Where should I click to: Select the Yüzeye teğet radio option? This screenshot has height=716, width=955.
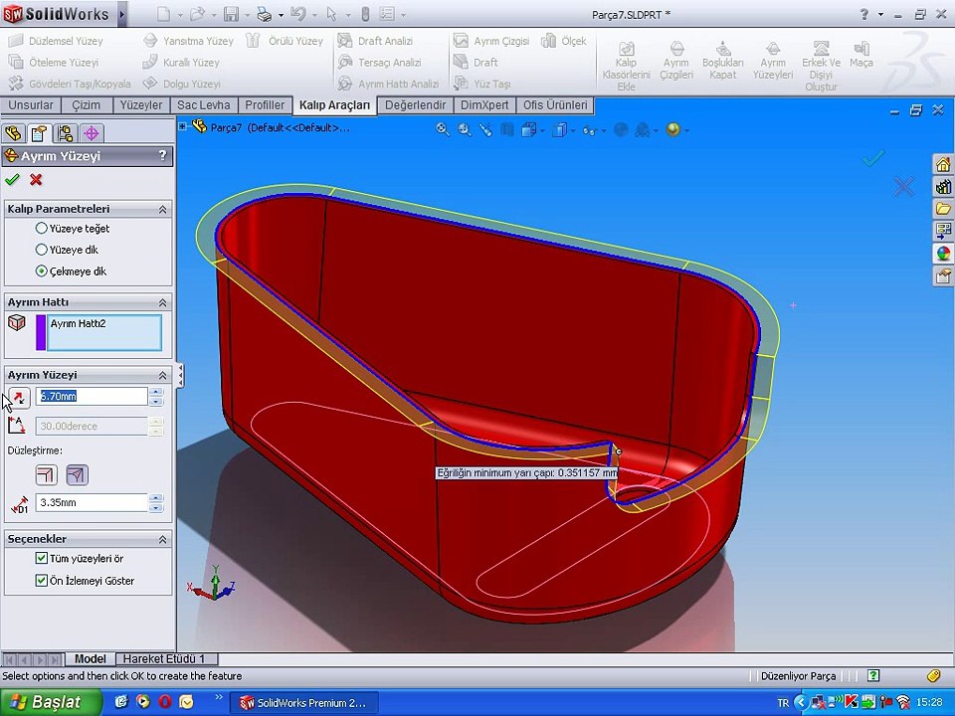(x=42, y=229)
